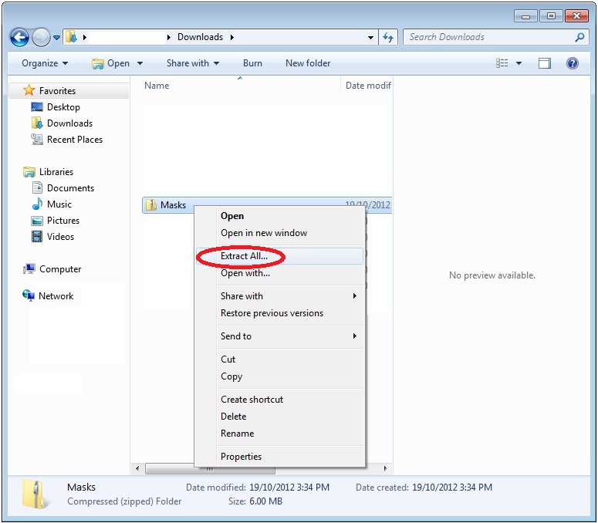Open the Videos library
Image resolution: width=598 pixels, height=523 pixels.
(60, 237)
